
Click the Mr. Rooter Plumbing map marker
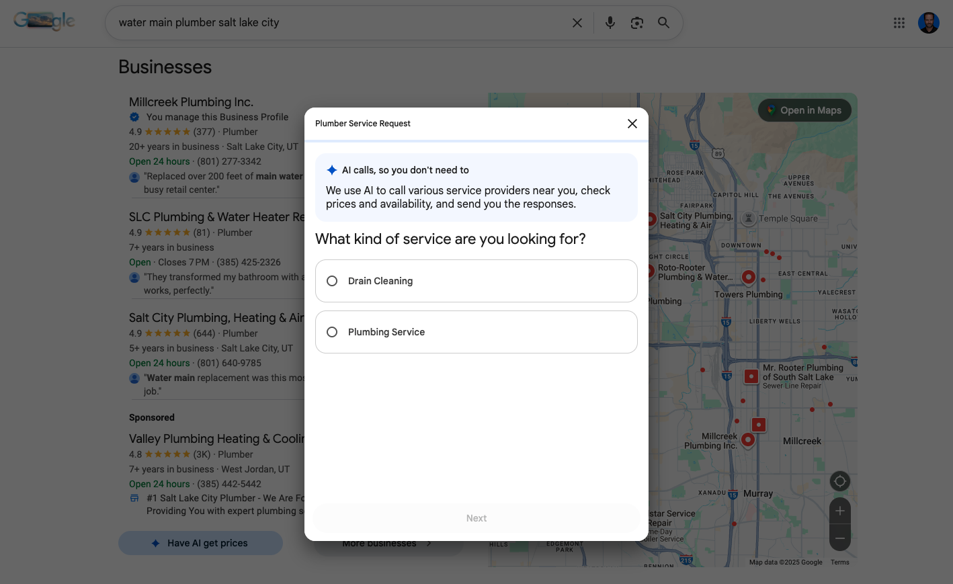[751, 376]
